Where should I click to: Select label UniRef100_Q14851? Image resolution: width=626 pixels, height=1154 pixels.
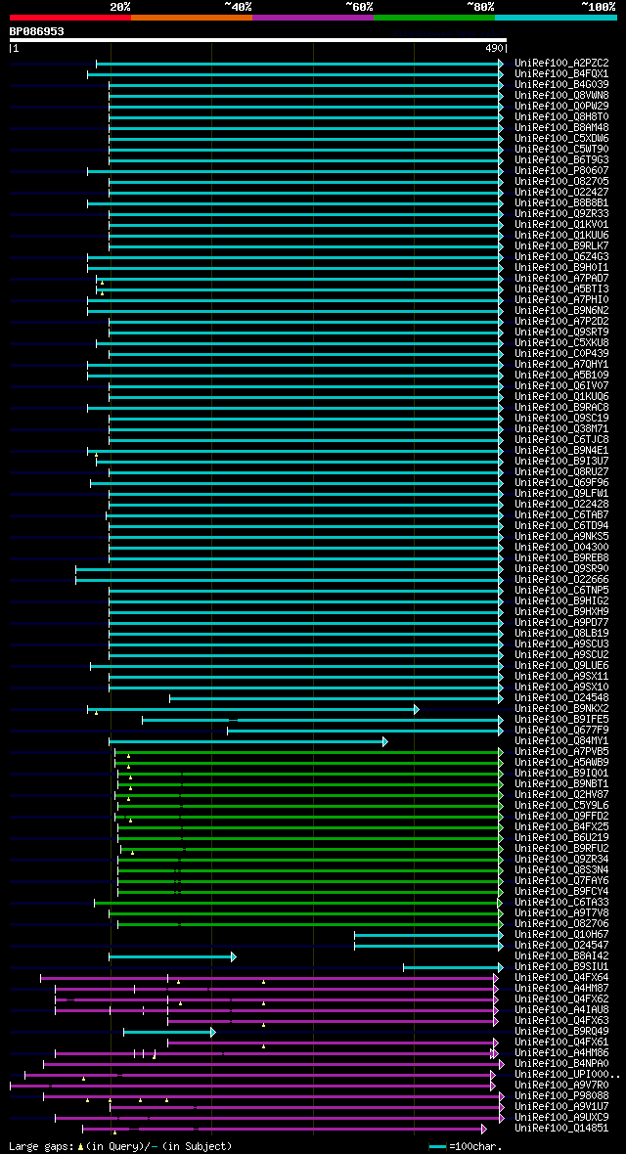pyautogui.click(x=561, y=1129)
